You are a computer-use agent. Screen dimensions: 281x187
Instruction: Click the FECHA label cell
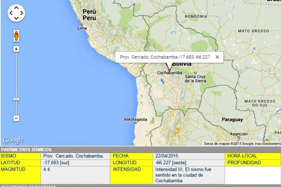click(131, 156)
